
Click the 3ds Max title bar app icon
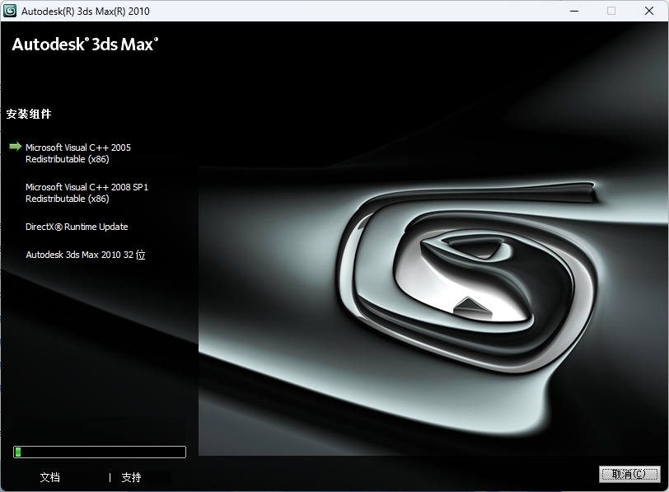11,11
